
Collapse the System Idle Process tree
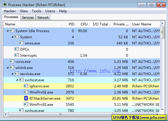[8, 31]
